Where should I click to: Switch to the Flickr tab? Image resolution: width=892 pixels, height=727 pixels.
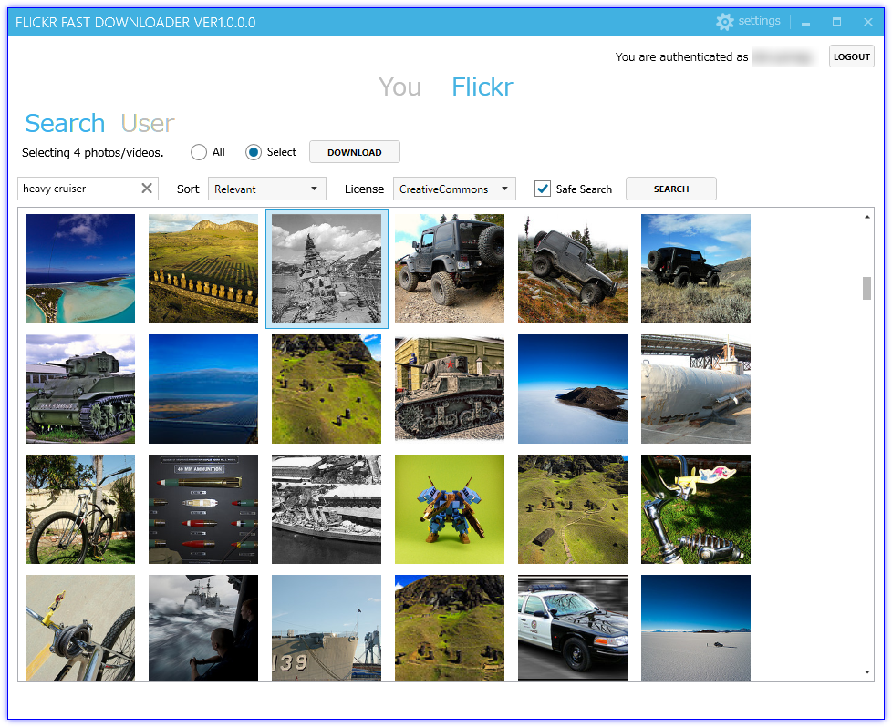tap(482, 87)
